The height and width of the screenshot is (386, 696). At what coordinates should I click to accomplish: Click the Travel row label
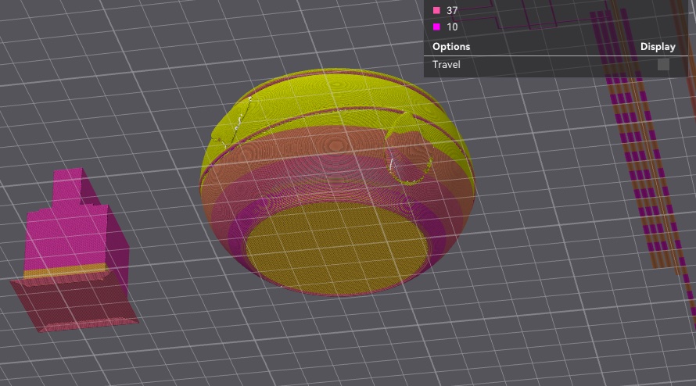[x=446, y=64]
